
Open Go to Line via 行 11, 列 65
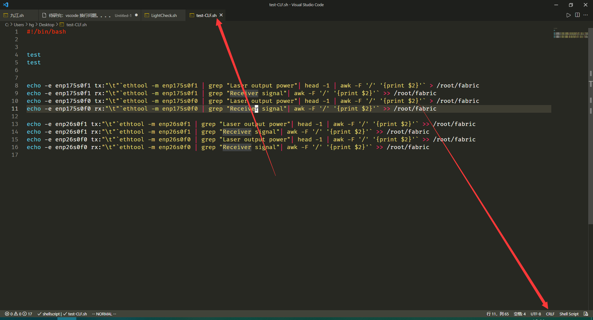click(498, 314)
